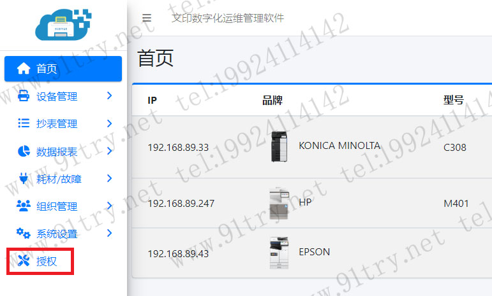Click the home icon in 首页
Screen dimensions: 492x296
[24, 68]
